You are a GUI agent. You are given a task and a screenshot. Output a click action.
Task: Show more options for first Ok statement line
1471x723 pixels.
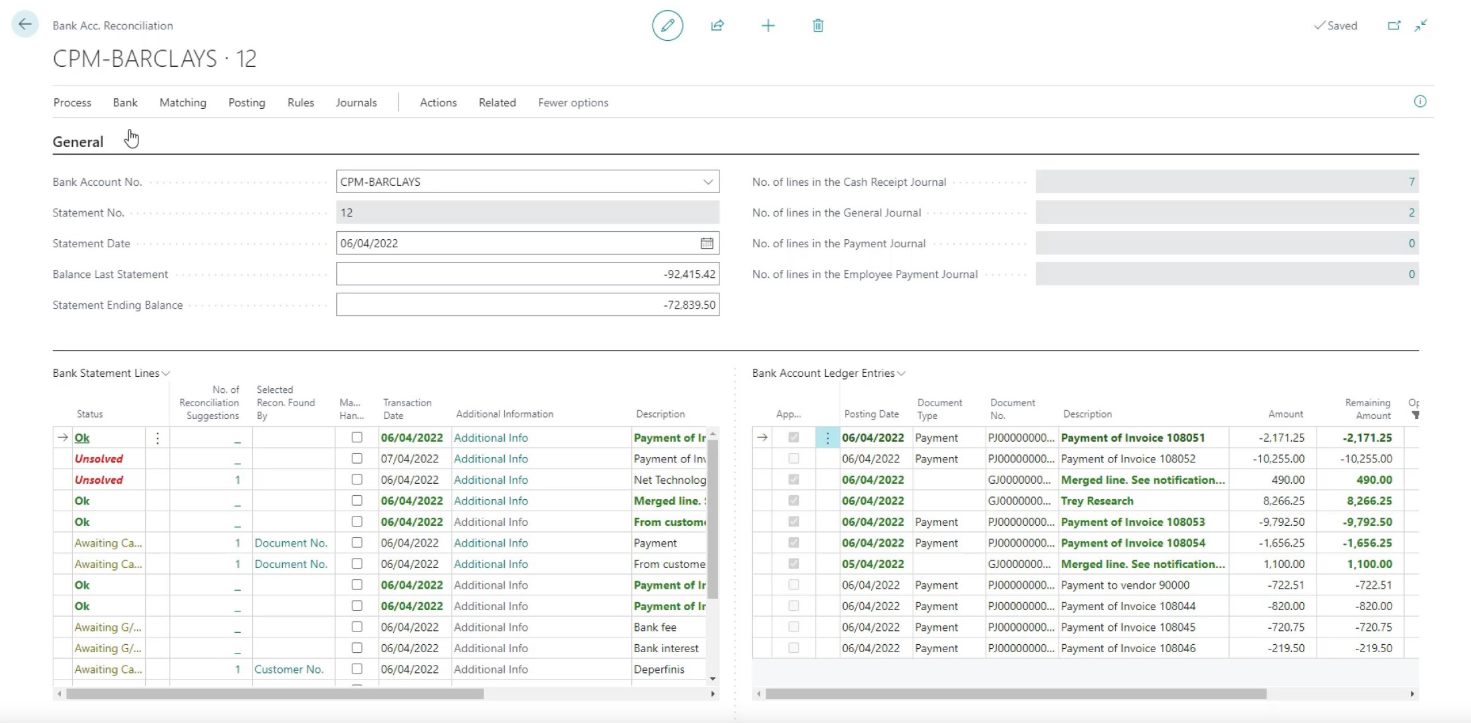[157, 438]
